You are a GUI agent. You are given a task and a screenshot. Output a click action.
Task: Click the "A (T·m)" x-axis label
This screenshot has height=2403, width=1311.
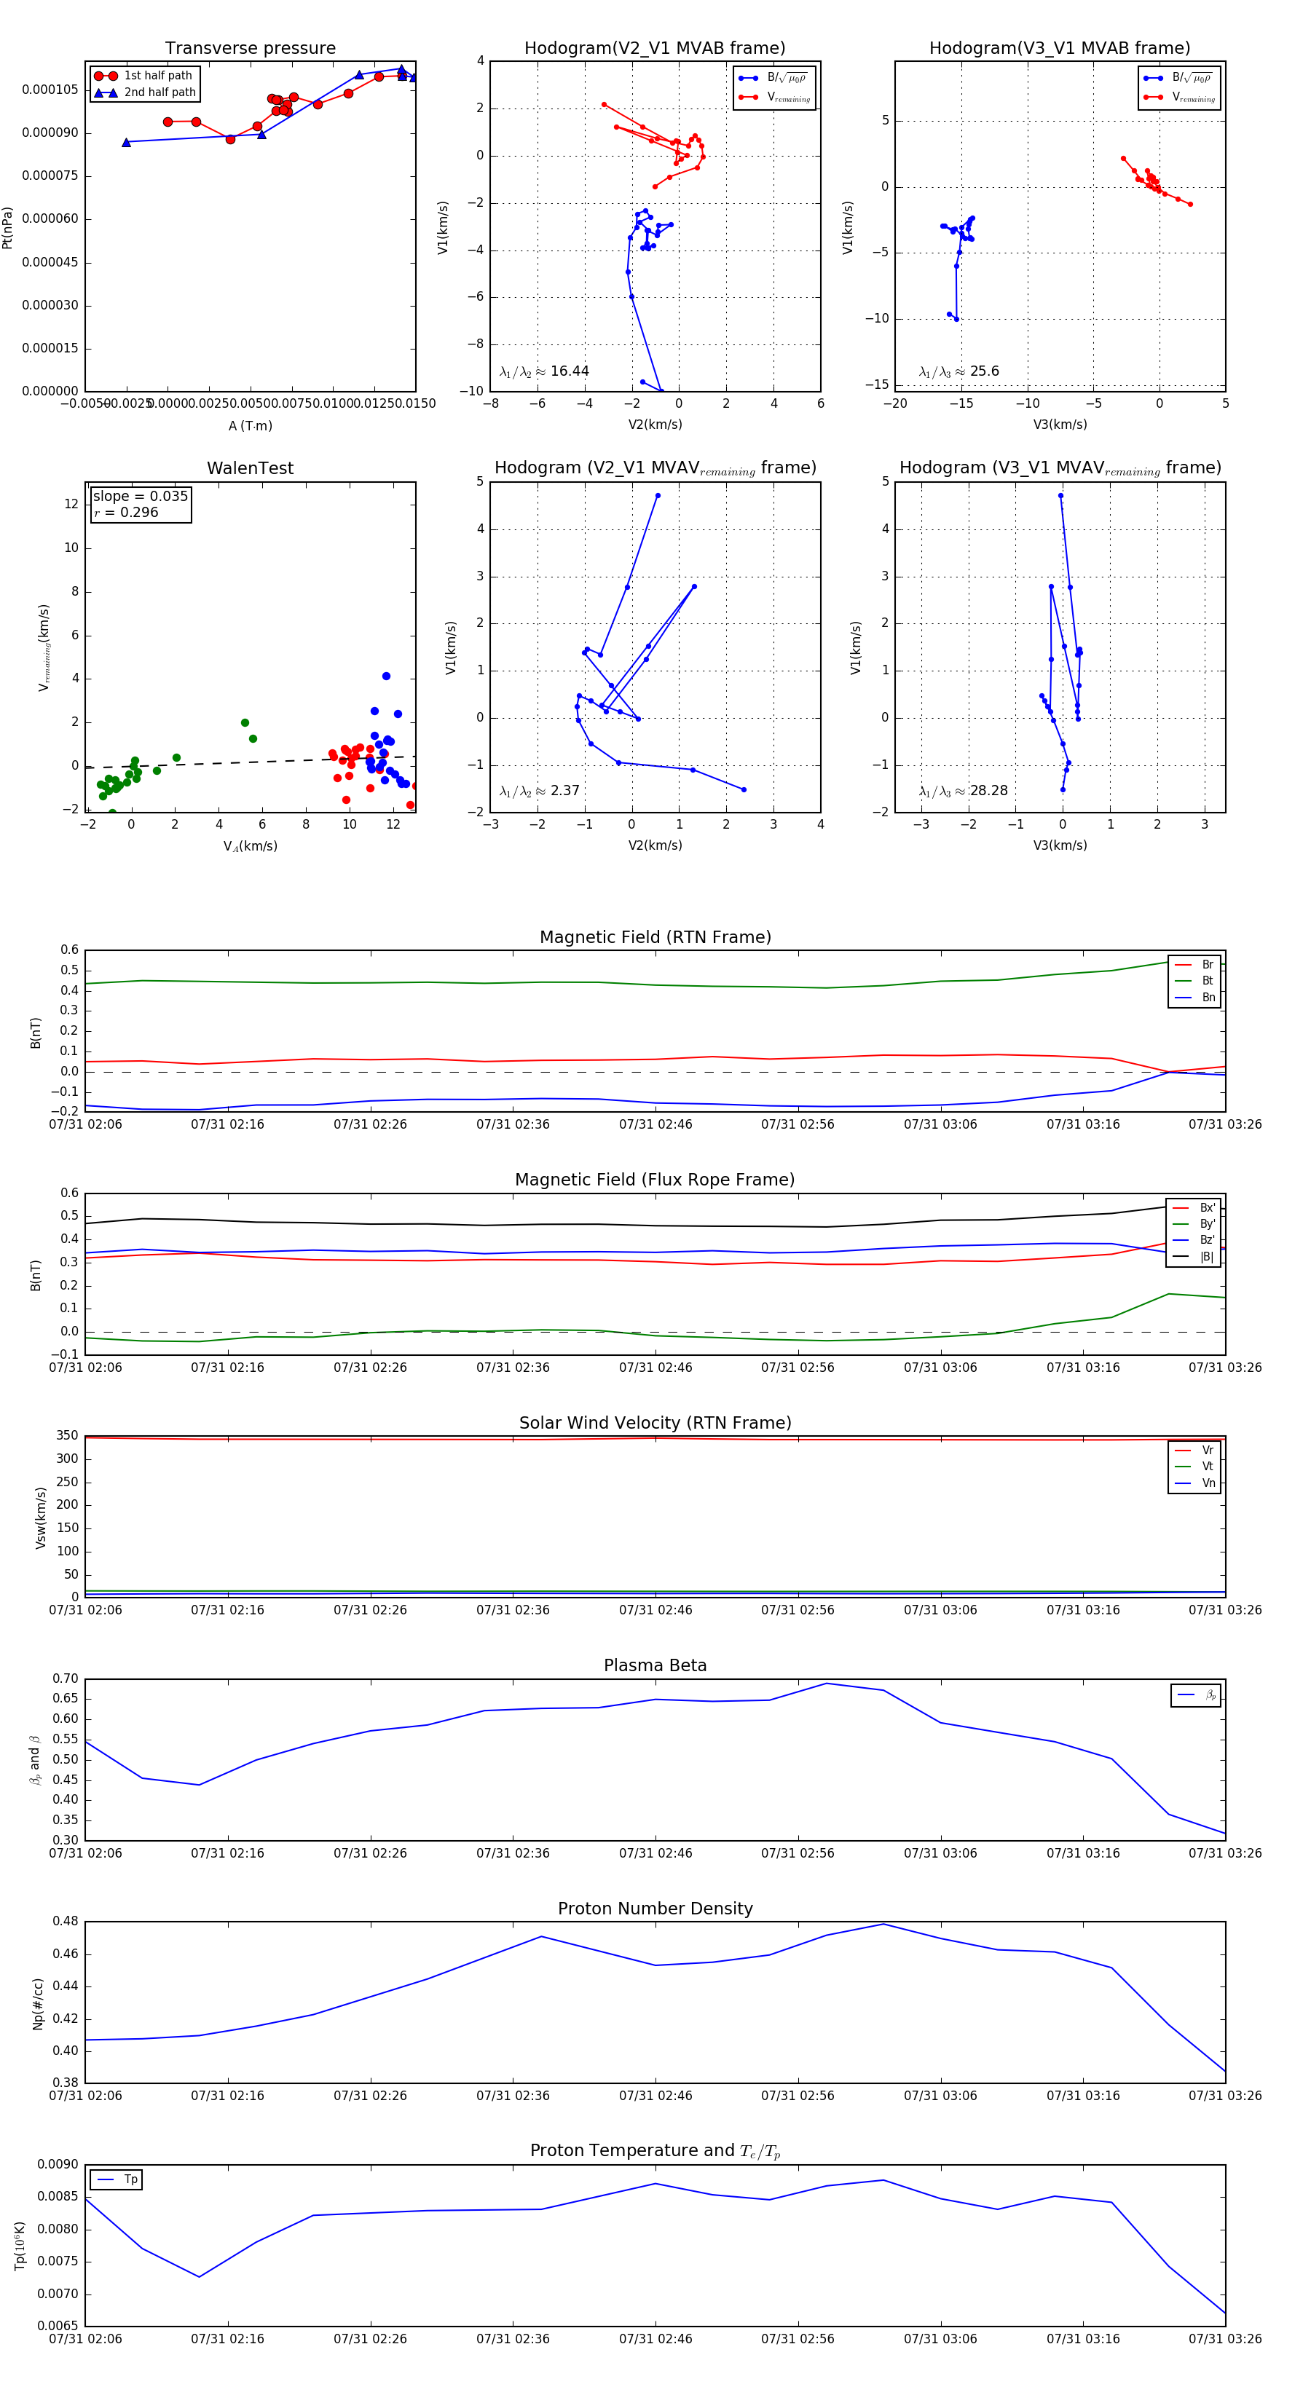click(250, 425)
